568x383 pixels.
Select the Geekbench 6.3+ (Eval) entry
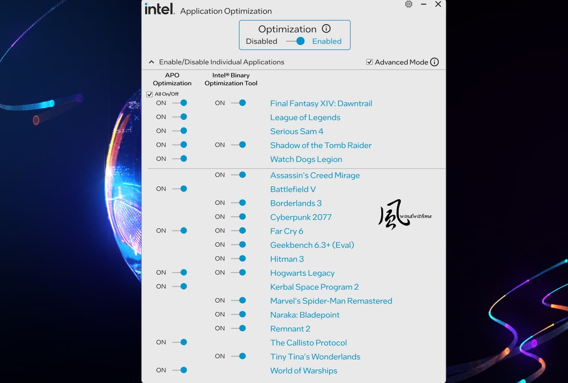(312, 245)
